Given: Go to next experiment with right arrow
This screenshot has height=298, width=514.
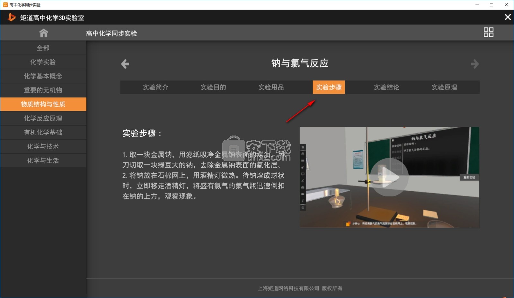Looking at the screenshot, I should [474, 64].
